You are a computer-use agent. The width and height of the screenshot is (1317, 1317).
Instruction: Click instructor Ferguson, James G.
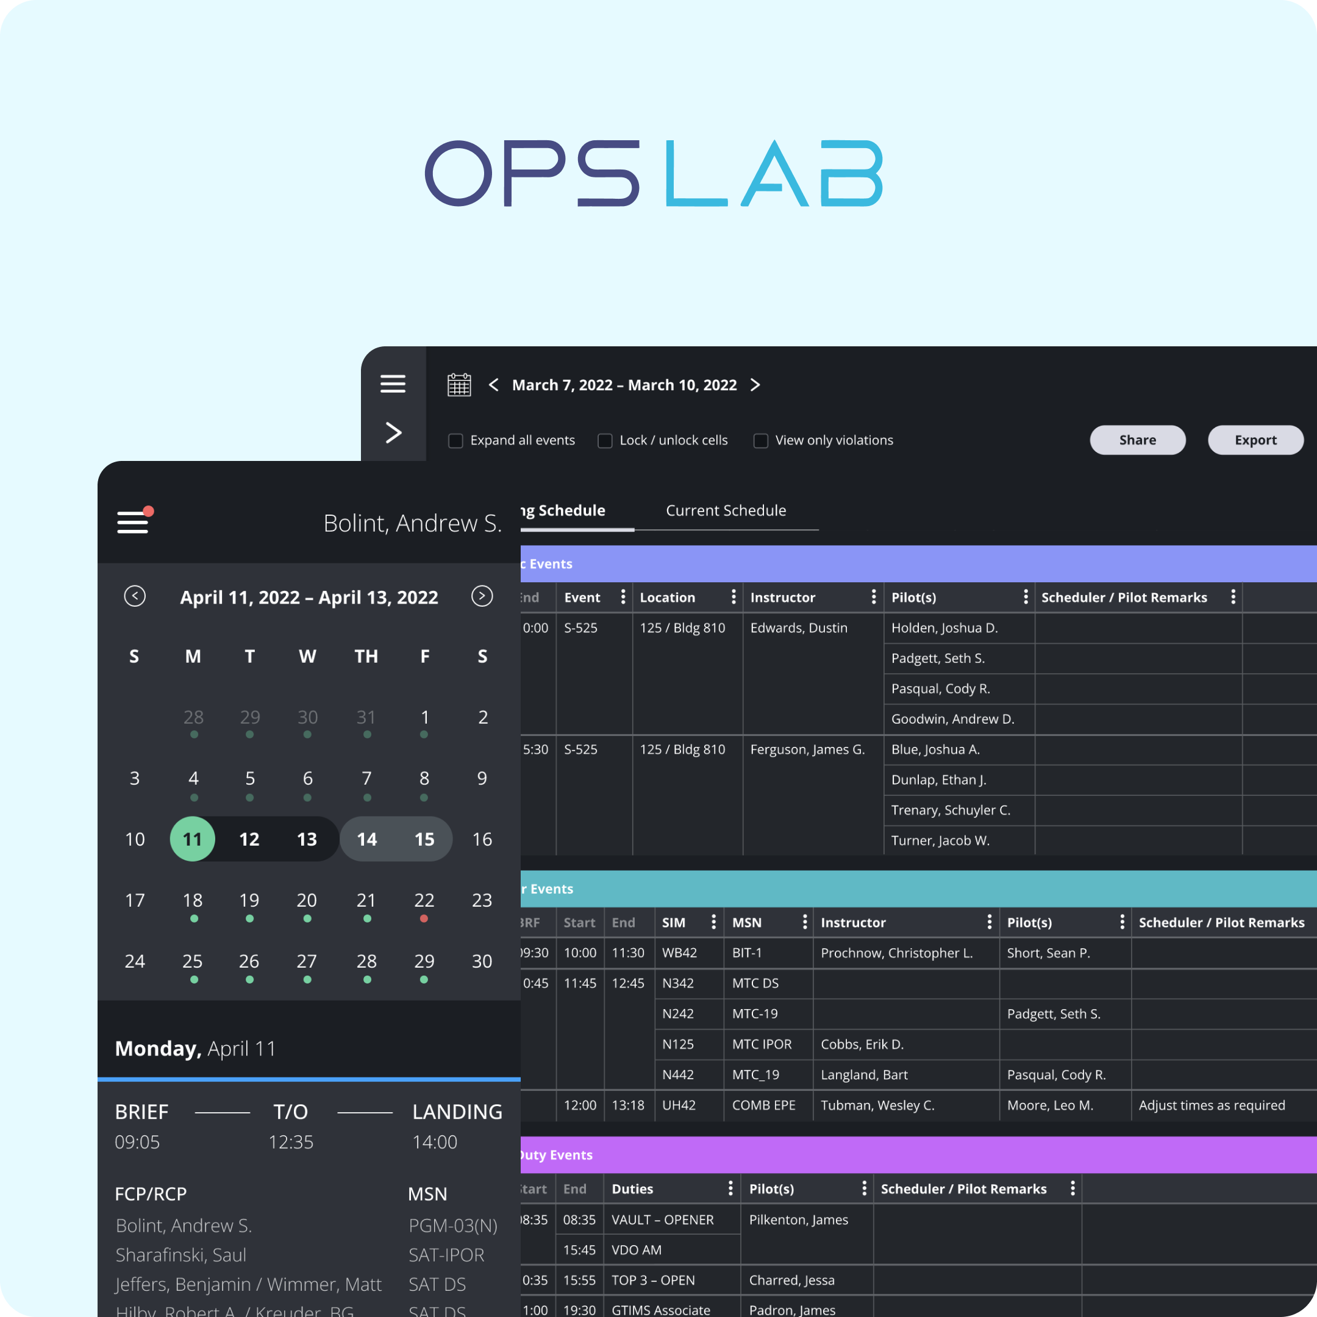(x=807, y=749)
